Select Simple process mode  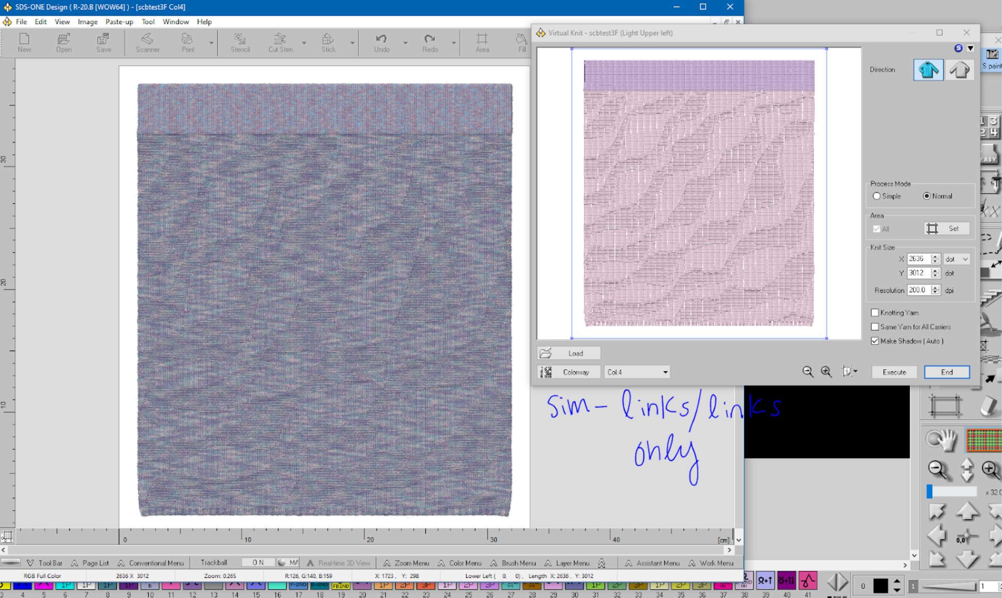876,196
